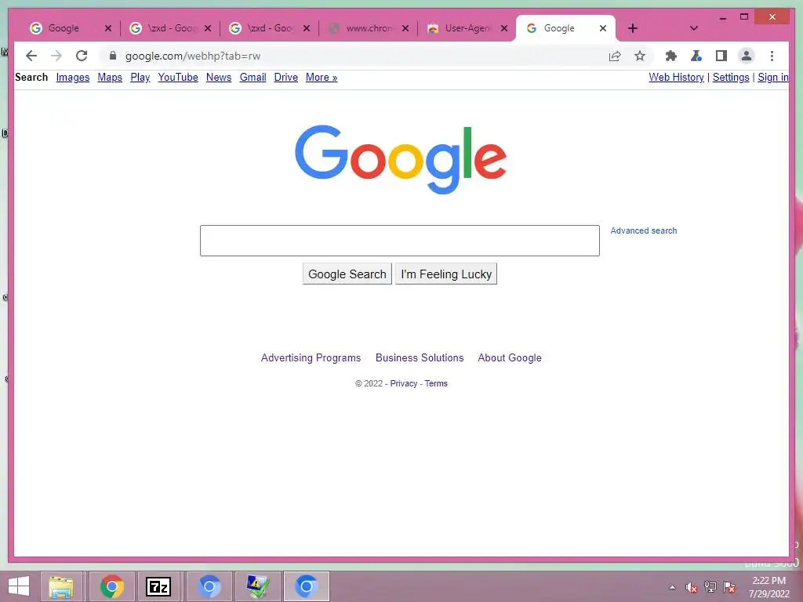The height and width of the screenshot is (602, 803).
Task: Open 7-Zip from the taskbar
Action: [158, 586]
